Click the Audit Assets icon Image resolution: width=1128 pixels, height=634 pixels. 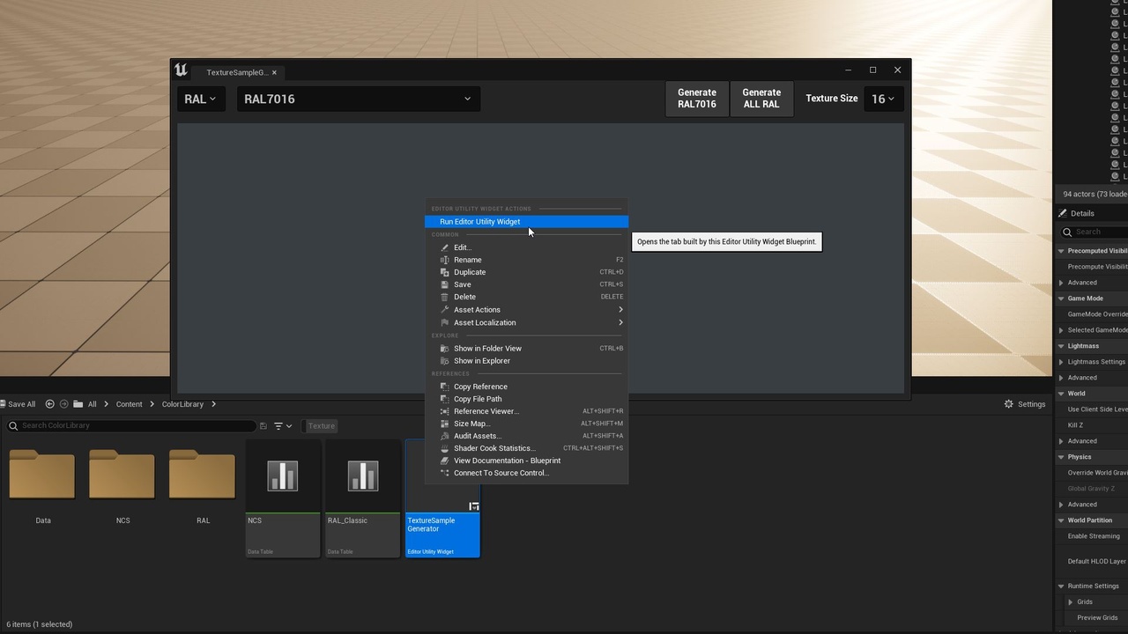pyautogui.click(x=444, y=436)
